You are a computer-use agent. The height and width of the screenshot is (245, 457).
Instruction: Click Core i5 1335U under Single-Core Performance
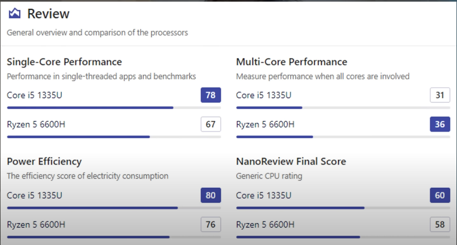coord(34,95)
